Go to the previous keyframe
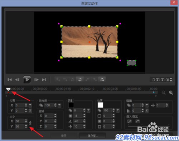 (87, 80)
